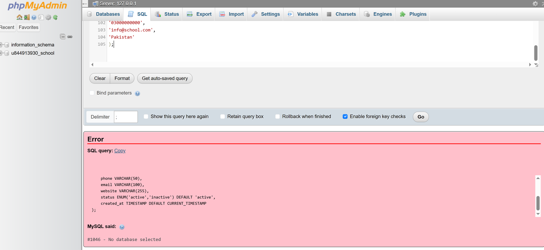Collapse all navigation tree items icon
The height and width of the screenshot is (250, 544).
pyautogui.click(x=63, y=36)
